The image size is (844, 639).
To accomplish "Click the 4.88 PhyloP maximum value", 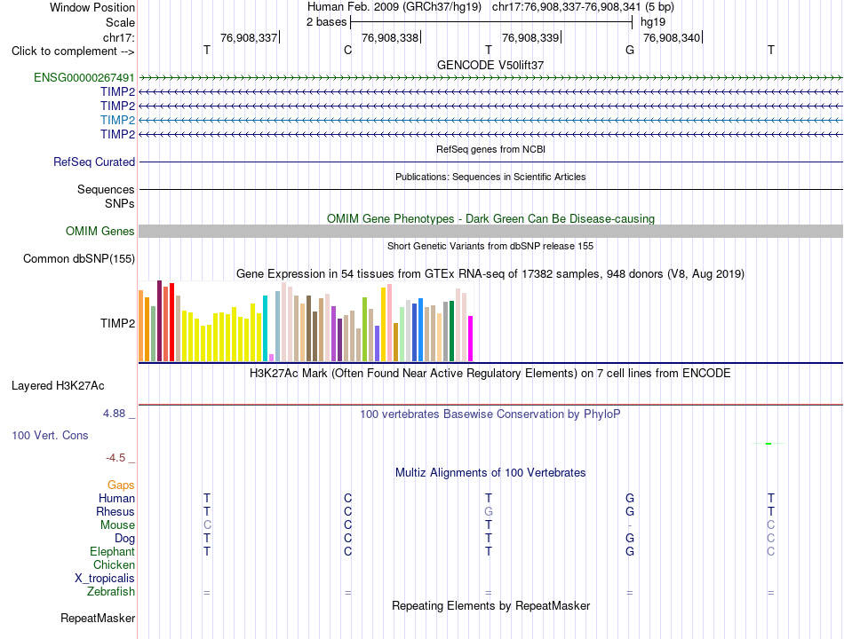I will tap(114, 413).
